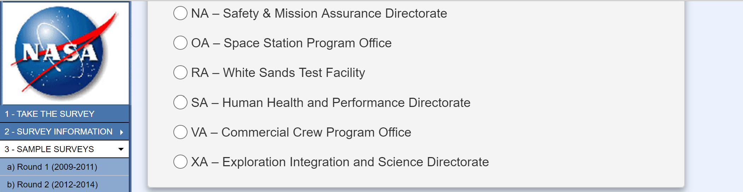Expand the right arrow beside SURVEY INFORMATION

coord(122,132)
